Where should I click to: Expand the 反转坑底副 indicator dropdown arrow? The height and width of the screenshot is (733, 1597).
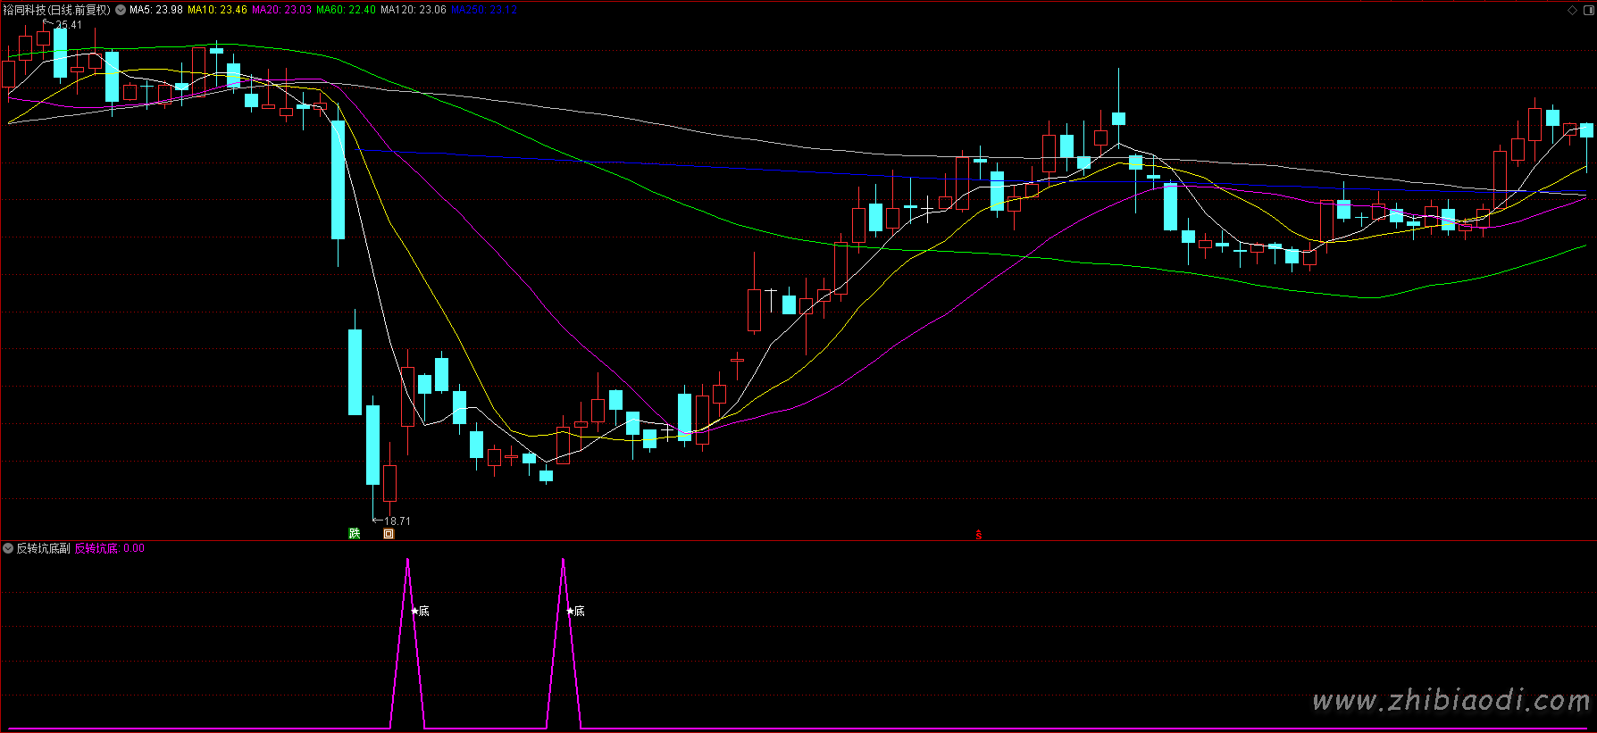(8, 548)
